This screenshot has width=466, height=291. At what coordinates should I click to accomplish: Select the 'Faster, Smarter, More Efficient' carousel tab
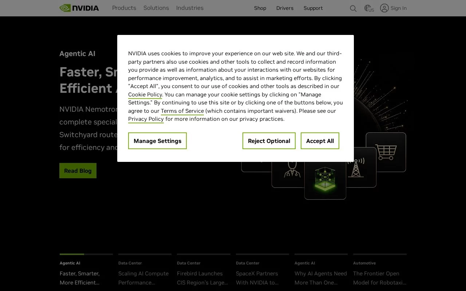coord(86,270)
